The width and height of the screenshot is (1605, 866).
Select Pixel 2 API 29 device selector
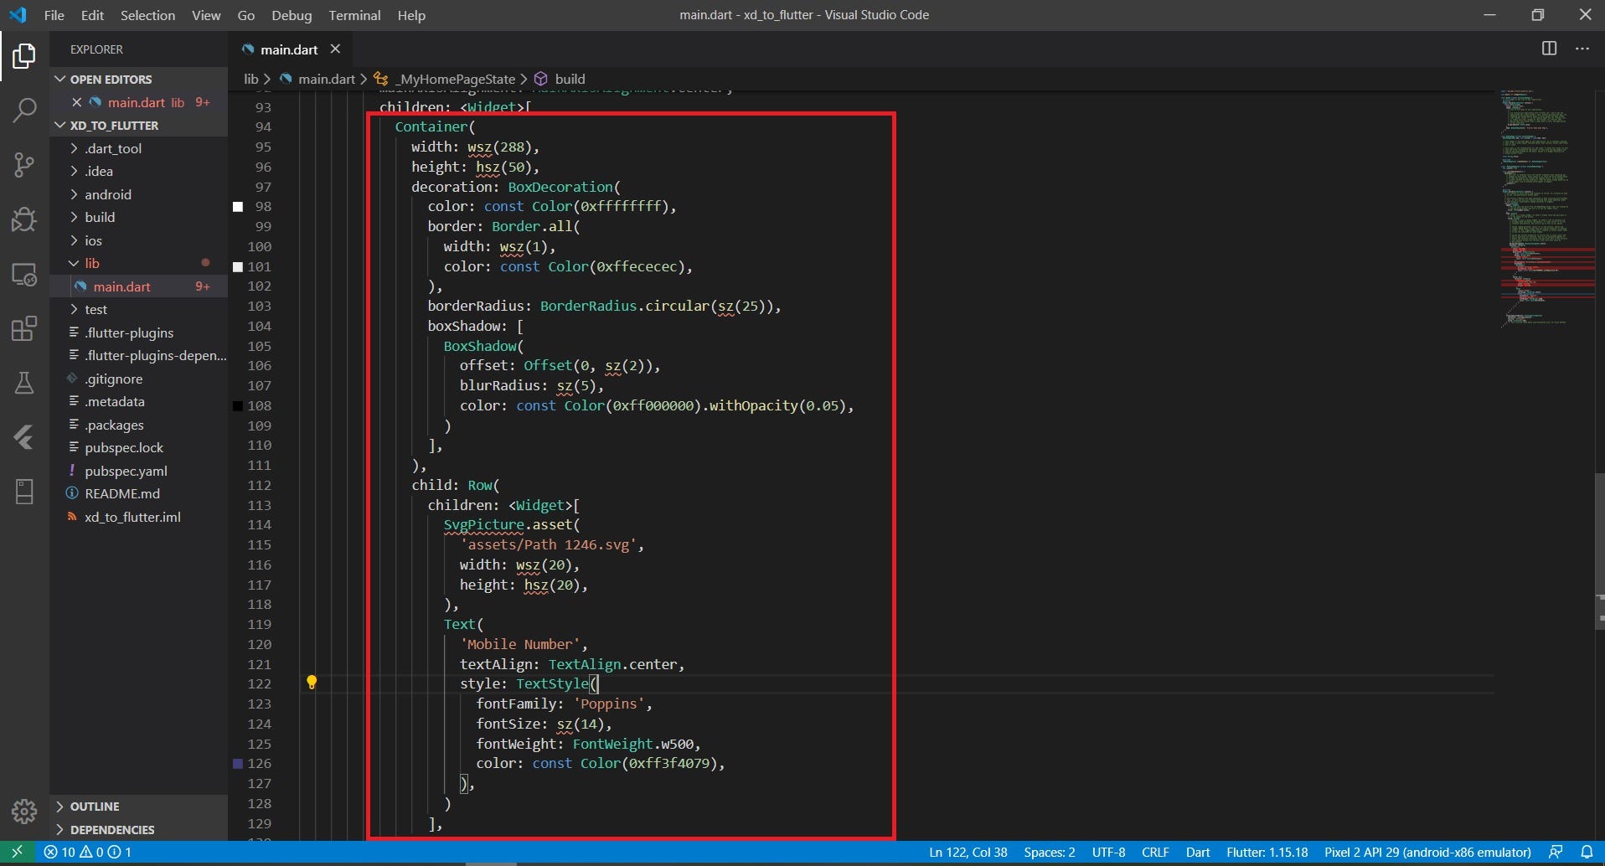click(1429, 852)
